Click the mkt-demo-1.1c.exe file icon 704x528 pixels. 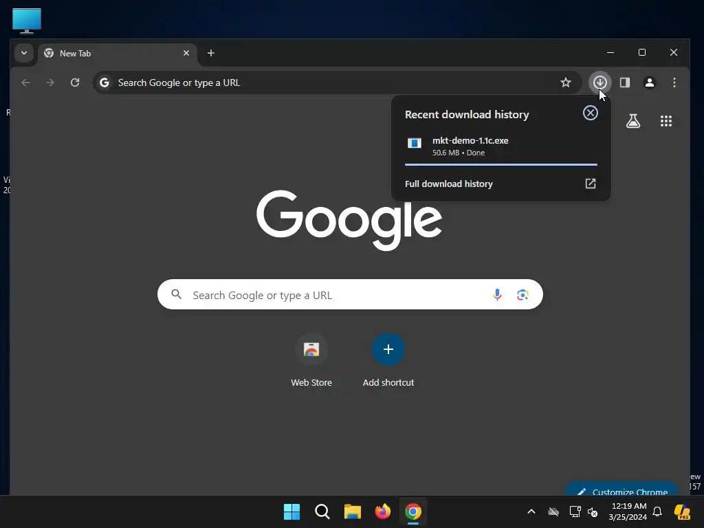415,143
